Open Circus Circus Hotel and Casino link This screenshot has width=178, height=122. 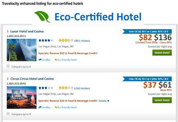(32, 79)
